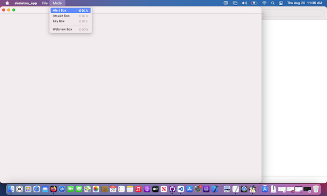Image resolution: width=327 pixels, height=196 pixels.
Task: Switch to GitHub Desktop in the dock
Action: click(x=172, y=189)
